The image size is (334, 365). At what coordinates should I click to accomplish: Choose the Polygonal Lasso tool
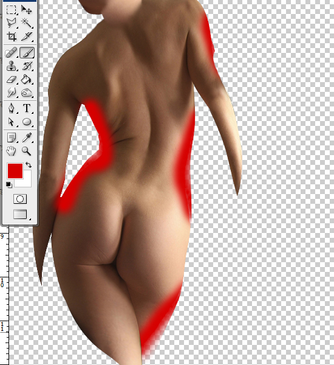pyautogui.click(x=11, y=23)
